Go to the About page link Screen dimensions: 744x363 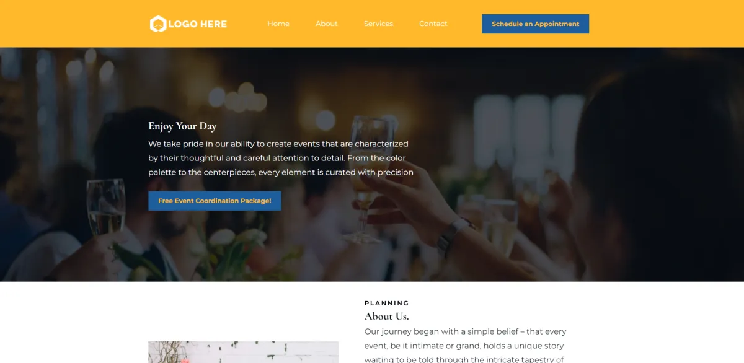pyautogui.click(x=327, y=24)
